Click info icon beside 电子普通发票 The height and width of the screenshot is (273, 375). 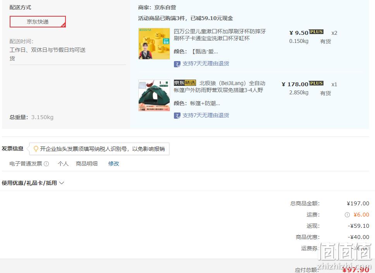point(46,164)
